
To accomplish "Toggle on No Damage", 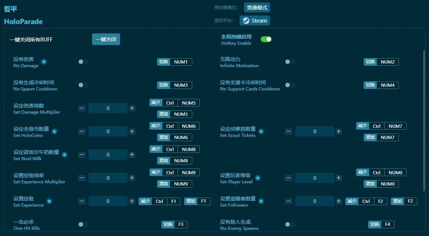I will pyautogui.click(x=83, y=62).
